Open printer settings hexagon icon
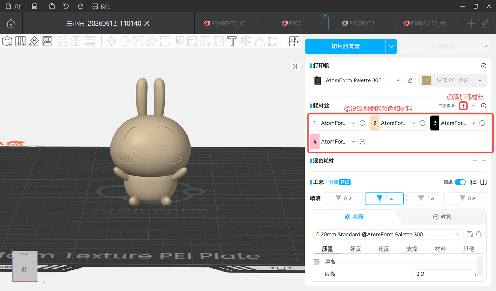The width and height of the screenshot is (496, 291). [483, 66]
